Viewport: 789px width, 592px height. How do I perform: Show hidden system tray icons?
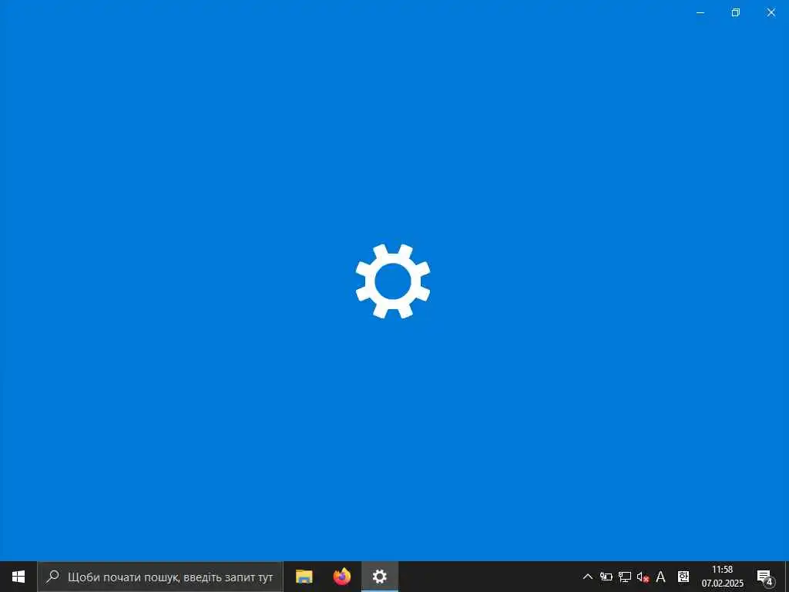(x=587, y=577)
